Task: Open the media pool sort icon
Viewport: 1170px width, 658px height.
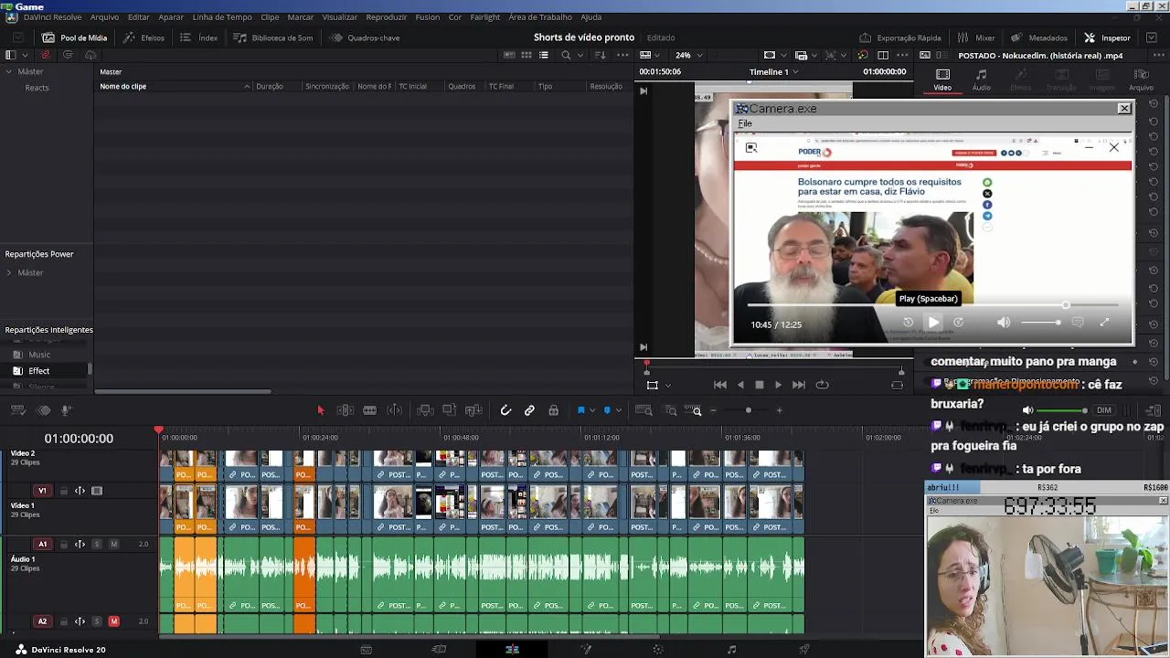Action: [600, 55]
